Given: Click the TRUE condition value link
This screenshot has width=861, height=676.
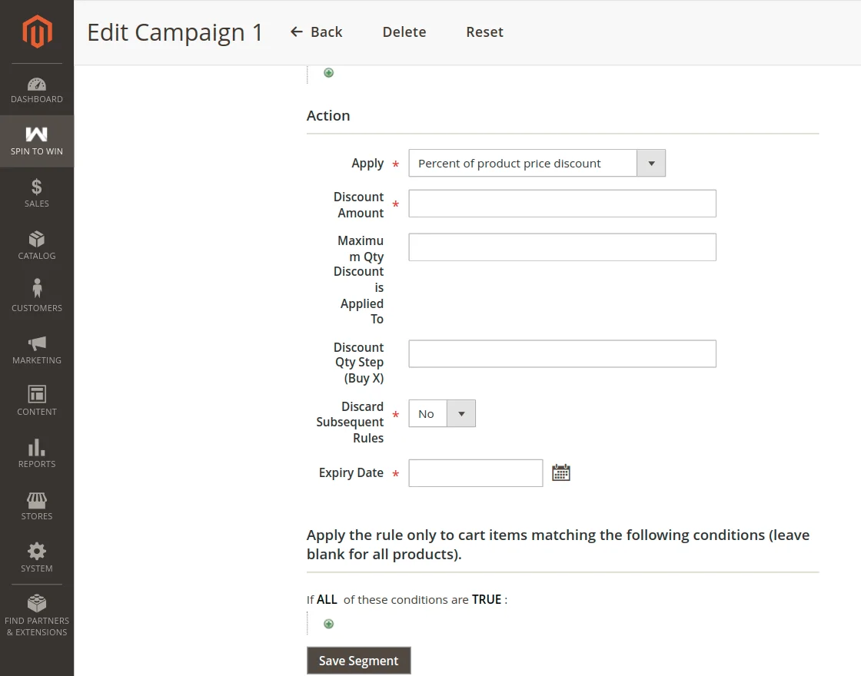Looking at the screenshot, I should coord(487,599).
